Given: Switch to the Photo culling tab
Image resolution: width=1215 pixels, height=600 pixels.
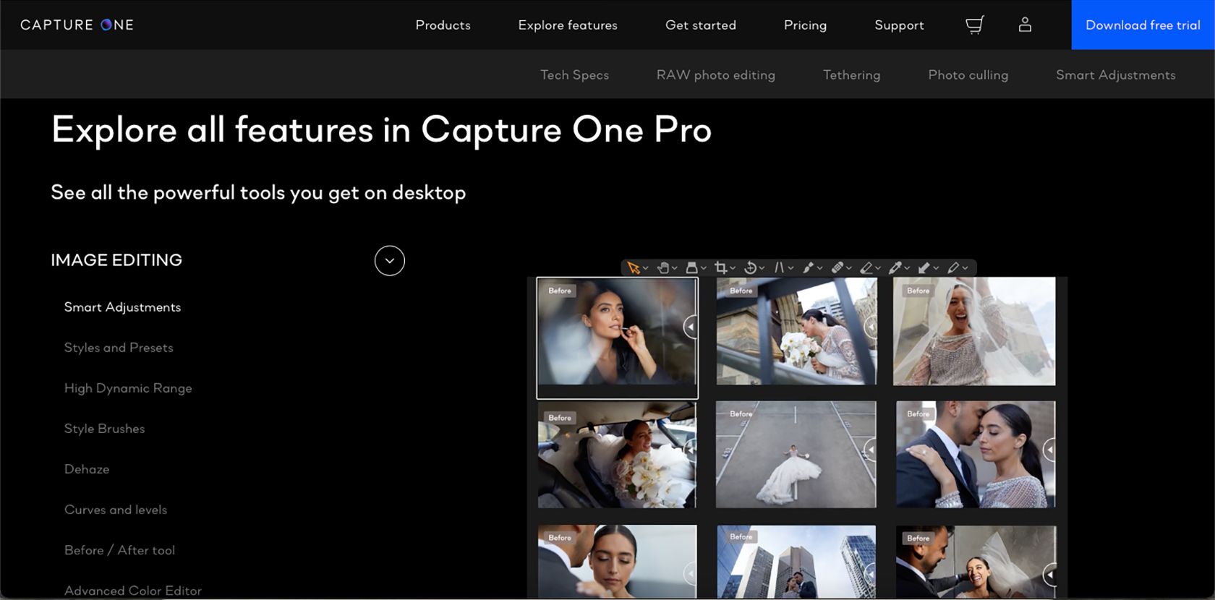Looking at the screenshot, I should click(968, 75).
